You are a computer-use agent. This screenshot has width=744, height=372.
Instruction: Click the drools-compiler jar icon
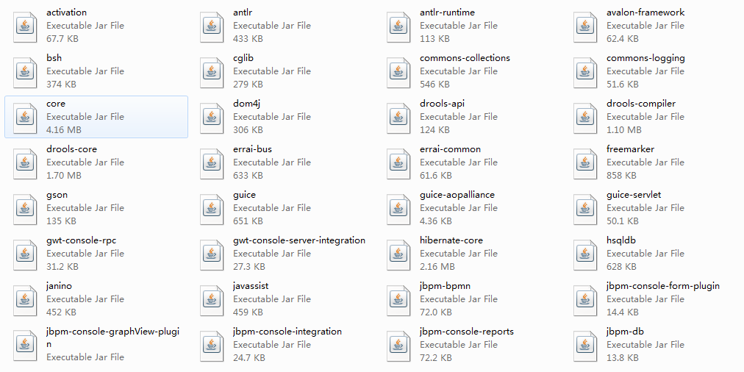pyautogui.click(x=585, y=118)
